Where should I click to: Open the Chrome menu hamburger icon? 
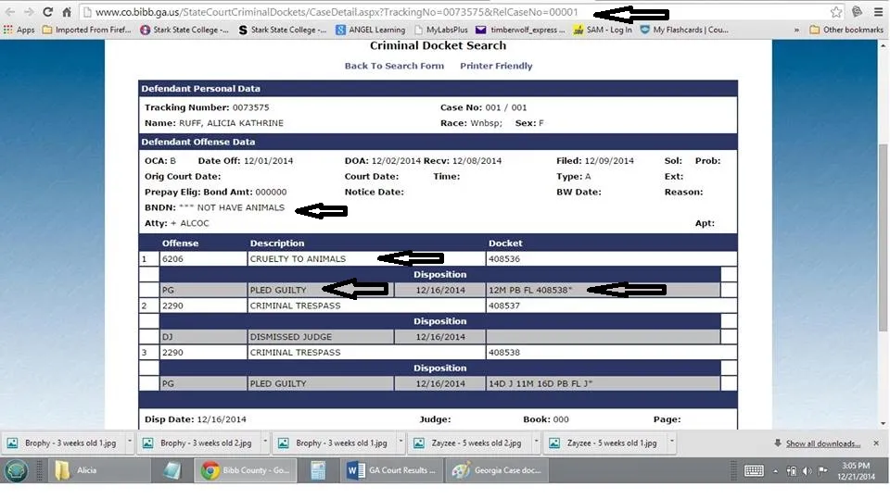point(878,12)
